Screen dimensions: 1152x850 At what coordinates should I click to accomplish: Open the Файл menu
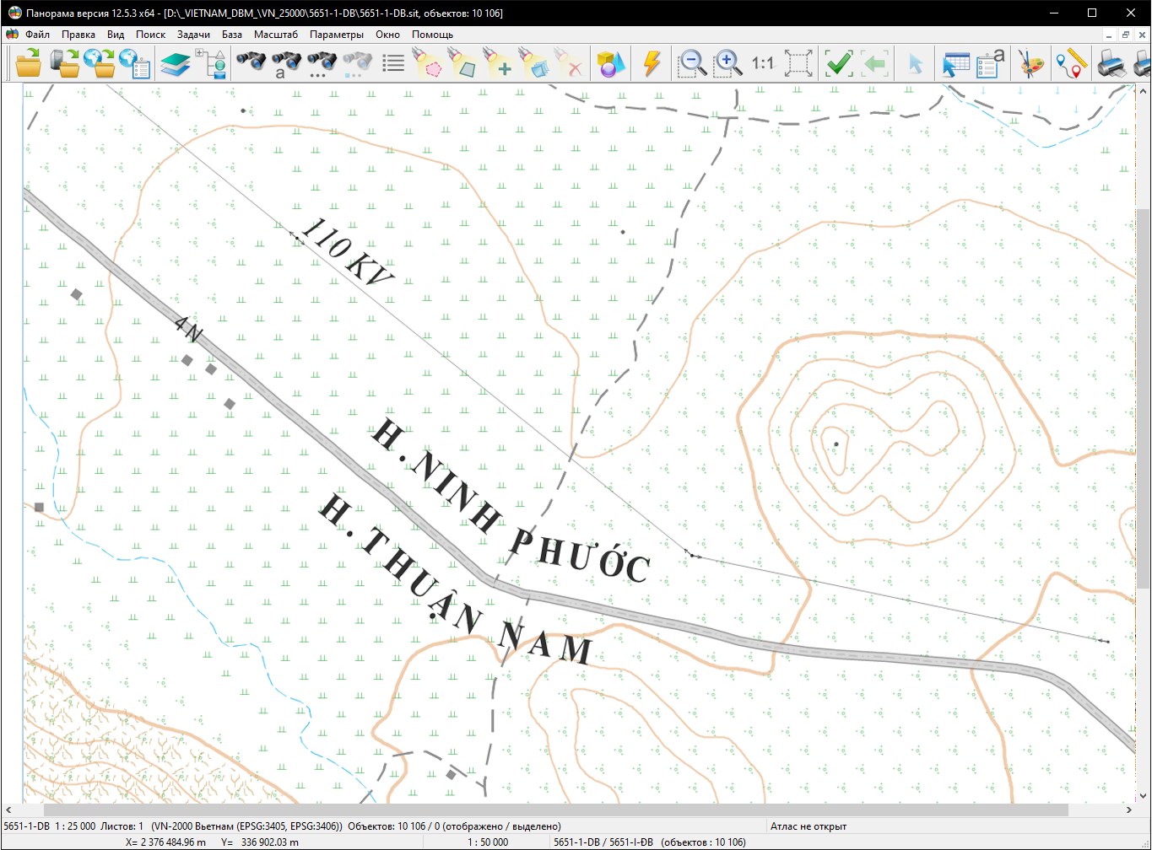[37, 35]
